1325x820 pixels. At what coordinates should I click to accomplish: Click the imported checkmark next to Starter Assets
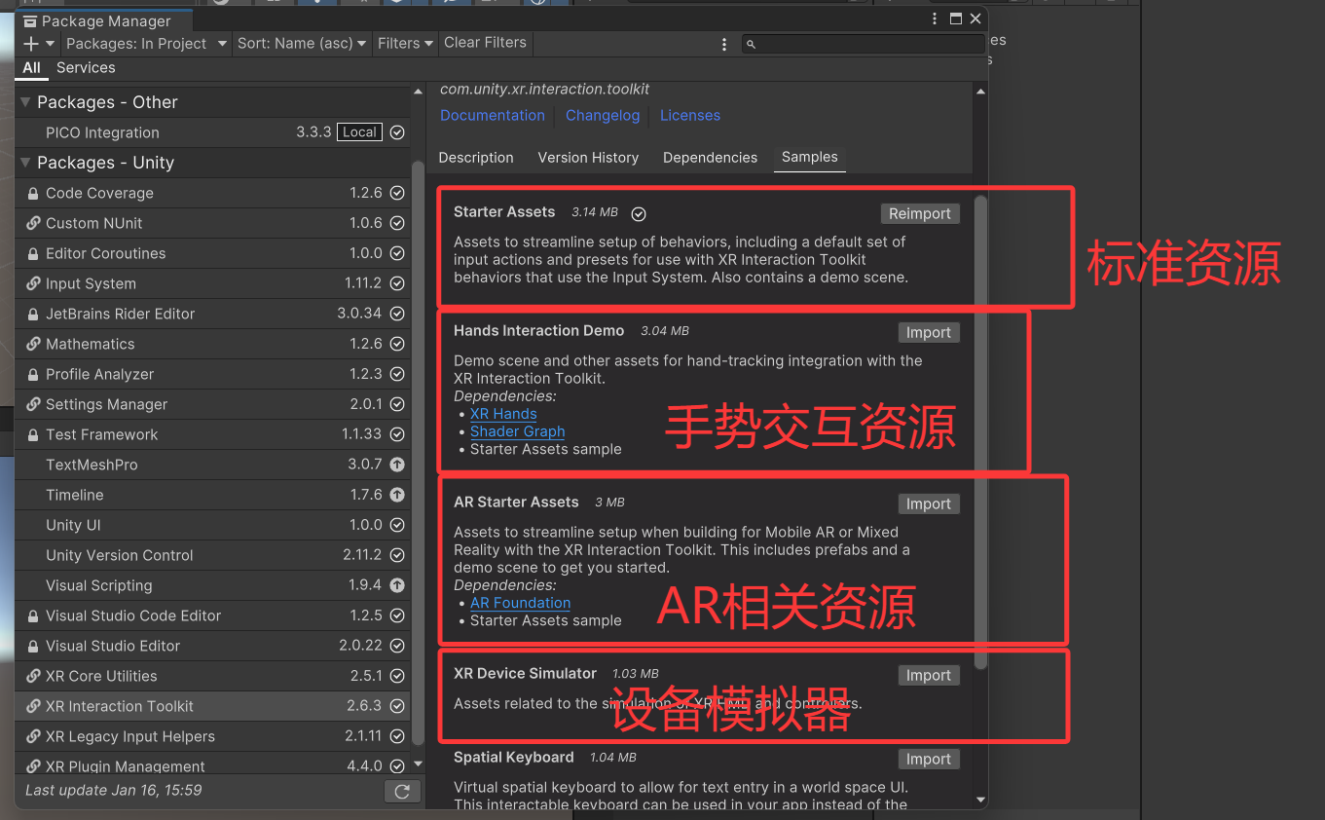coord(639,213)
